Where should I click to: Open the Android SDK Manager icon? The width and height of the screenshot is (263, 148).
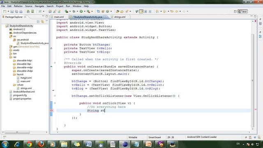tap(28, 12)
